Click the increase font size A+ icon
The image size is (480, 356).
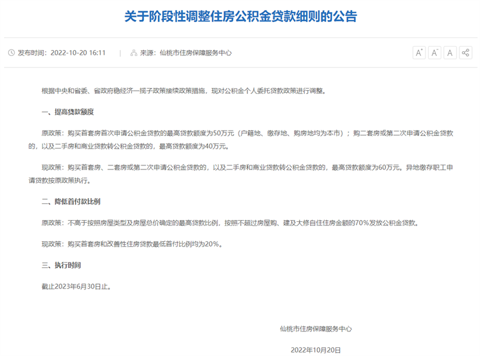coord(419,53)
